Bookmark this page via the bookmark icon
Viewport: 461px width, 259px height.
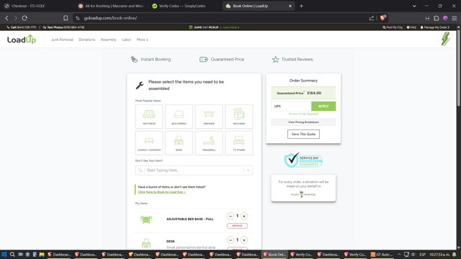point(66,18)
